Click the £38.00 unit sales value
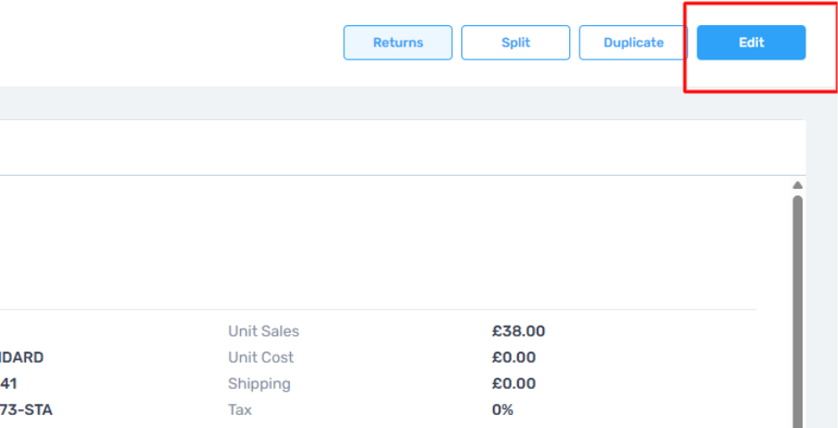 (x=518, y=331)
